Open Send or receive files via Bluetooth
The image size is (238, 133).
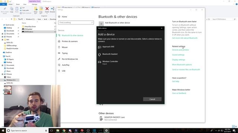click(x=186, y=69)
